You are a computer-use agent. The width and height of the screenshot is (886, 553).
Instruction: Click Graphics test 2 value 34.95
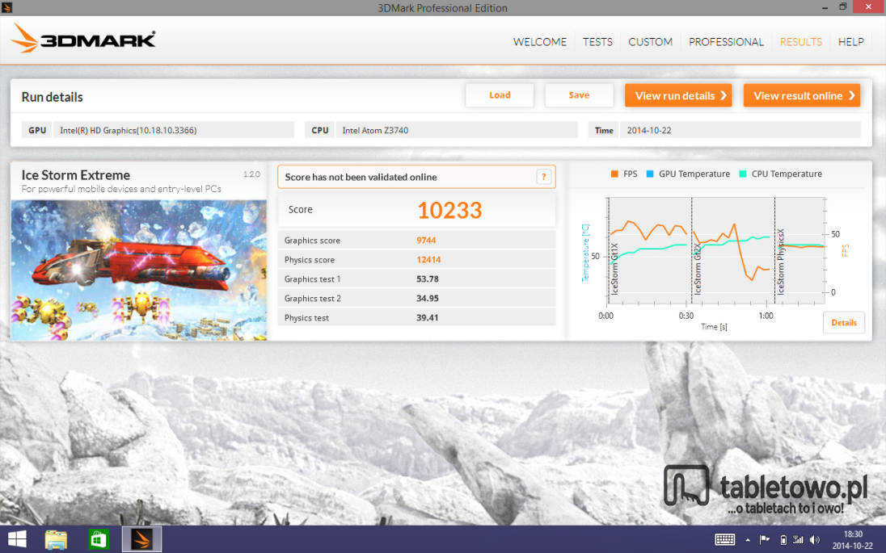pos(427,298)
